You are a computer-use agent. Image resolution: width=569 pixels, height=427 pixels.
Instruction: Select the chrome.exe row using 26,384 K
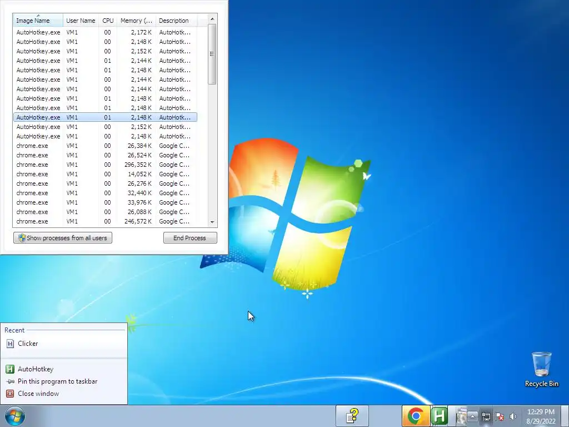(x=105, y=146)
